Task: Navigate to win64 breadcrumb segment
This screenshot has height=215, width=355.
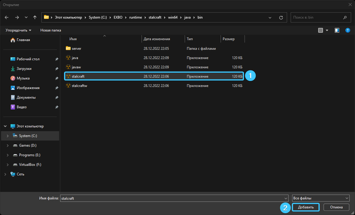Action: 173,17
